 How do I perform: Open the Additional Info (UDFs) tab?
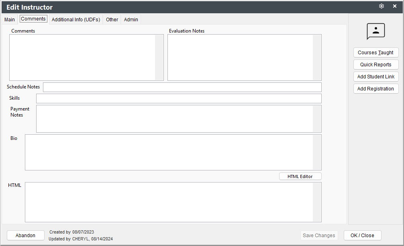[x=76, y=20]
